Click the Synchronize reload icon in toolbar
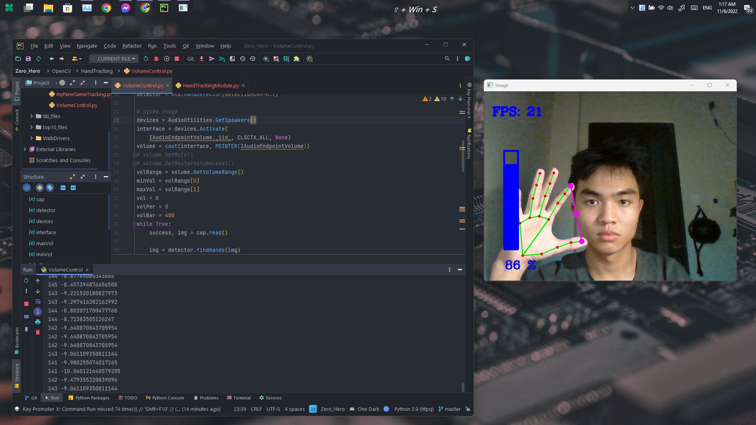This screenshot has height=425, width=756. click(x=39, y=59)
